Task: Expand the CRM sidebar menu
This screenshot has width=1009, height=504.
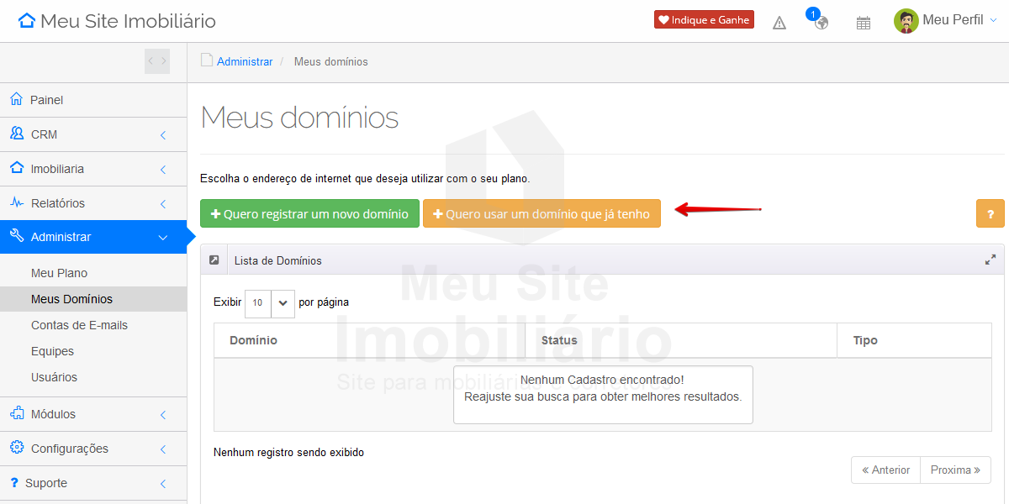Action: tap(92, 134)
